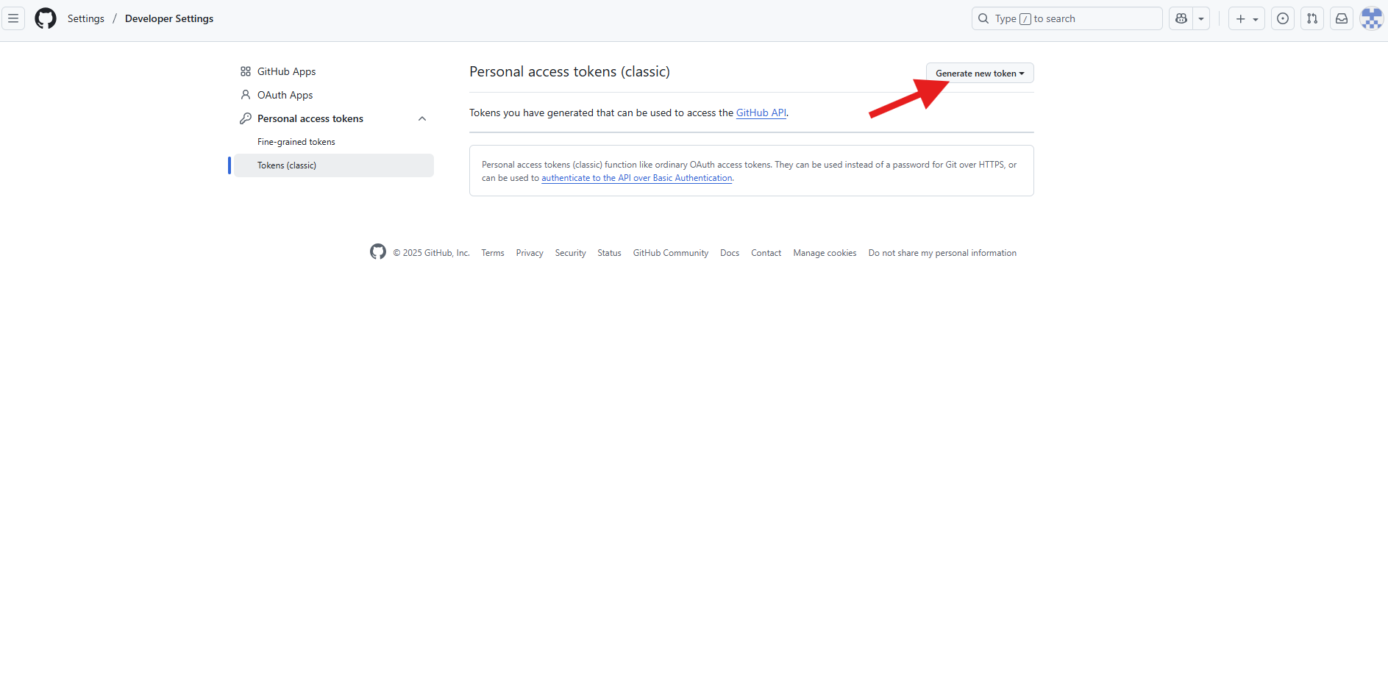This screenshot has width=1388, height=689.
Task: Click the key icon beside Personal access tokens
Action: pyautogui.click(x=245, y=118)
